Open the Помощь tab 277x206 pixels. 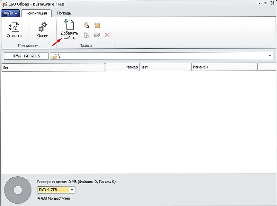(x=64, y=13)
